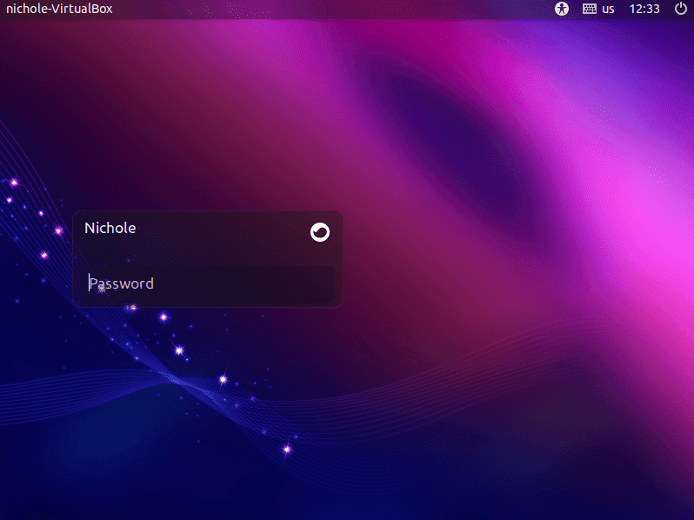Open the power menu icon
The width and height of the screenshot is (694, 520).
pyautogui.click(x=680, y=9)
